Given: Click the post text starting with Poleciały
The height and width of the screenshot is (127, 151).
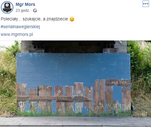Looking at the screenshot, I should (x=34, y=19).
